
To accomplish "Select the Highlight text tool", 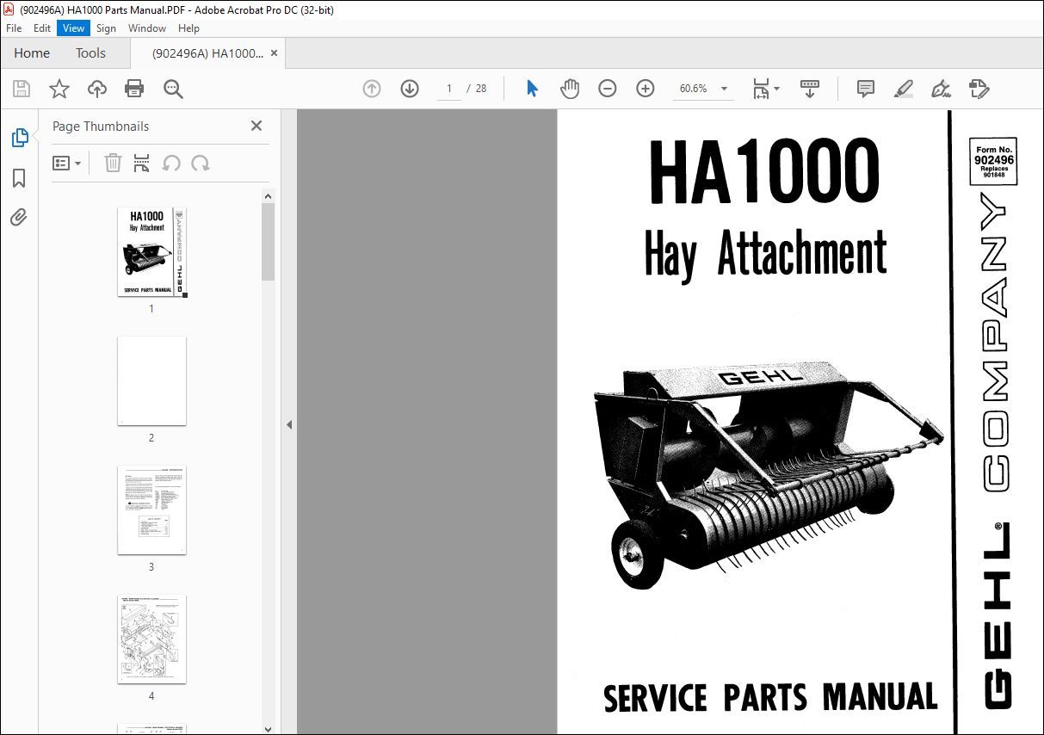I will pyautogui.click(x=903, y=88).
